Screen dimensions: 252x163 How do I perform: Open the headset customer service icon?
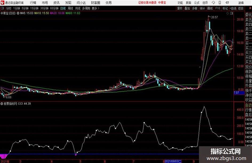click(x=213, y=3)
